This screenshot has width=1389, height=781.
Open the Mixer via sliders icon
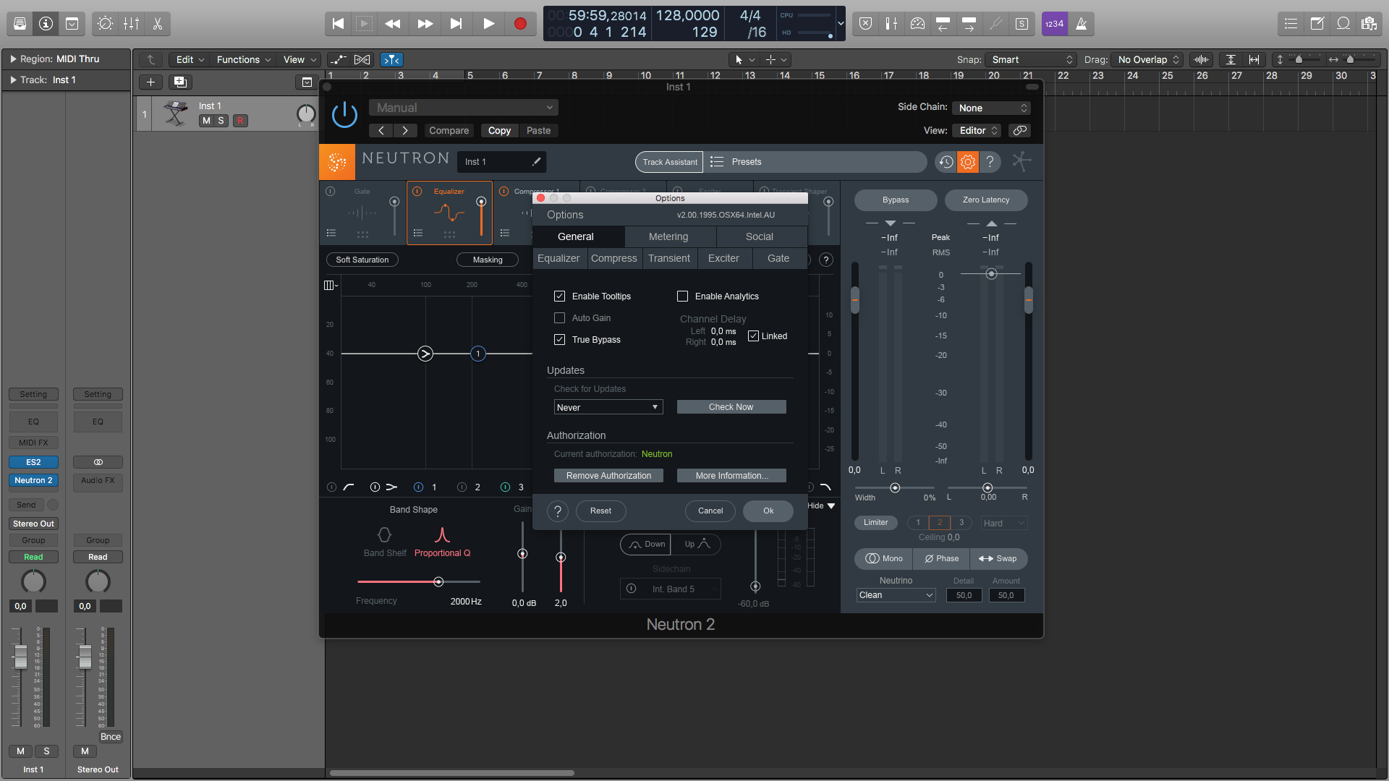[x=131, y=24]
